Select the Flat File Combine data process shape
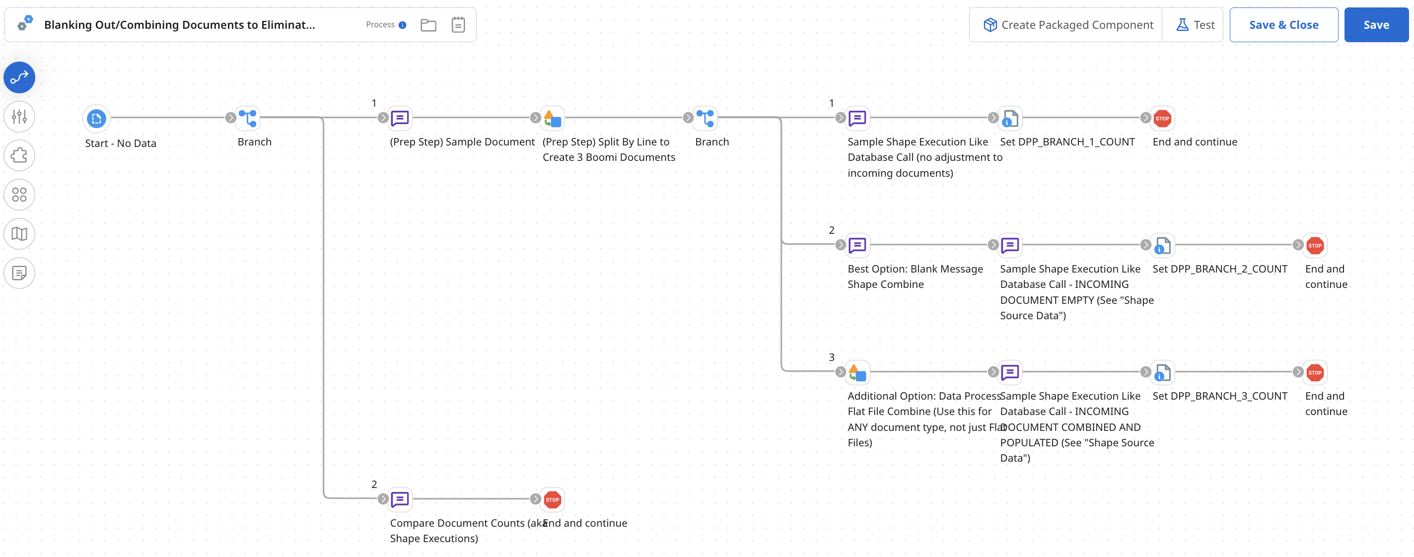 (x=857, y=373)
